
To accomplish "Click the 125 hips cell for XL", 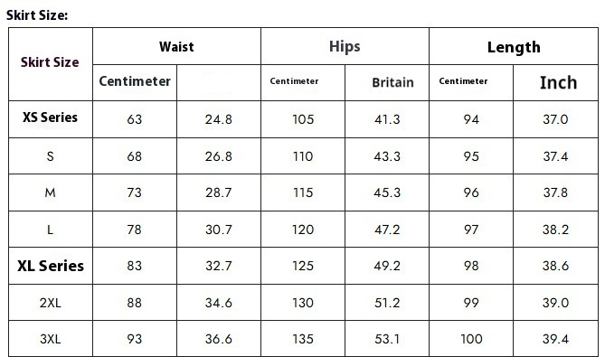I will (302, 266).
